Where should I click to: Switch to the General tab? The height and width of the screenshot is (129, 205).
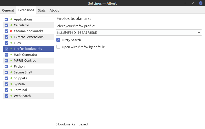(8, 10)
